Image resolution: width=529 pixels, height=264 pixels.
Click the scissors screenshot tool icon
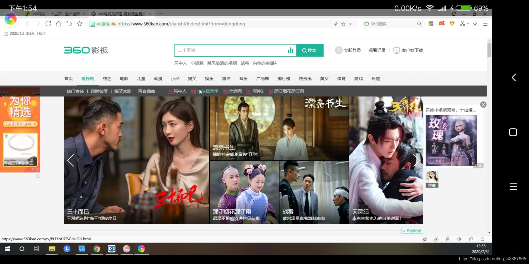(x=463, y=24)
